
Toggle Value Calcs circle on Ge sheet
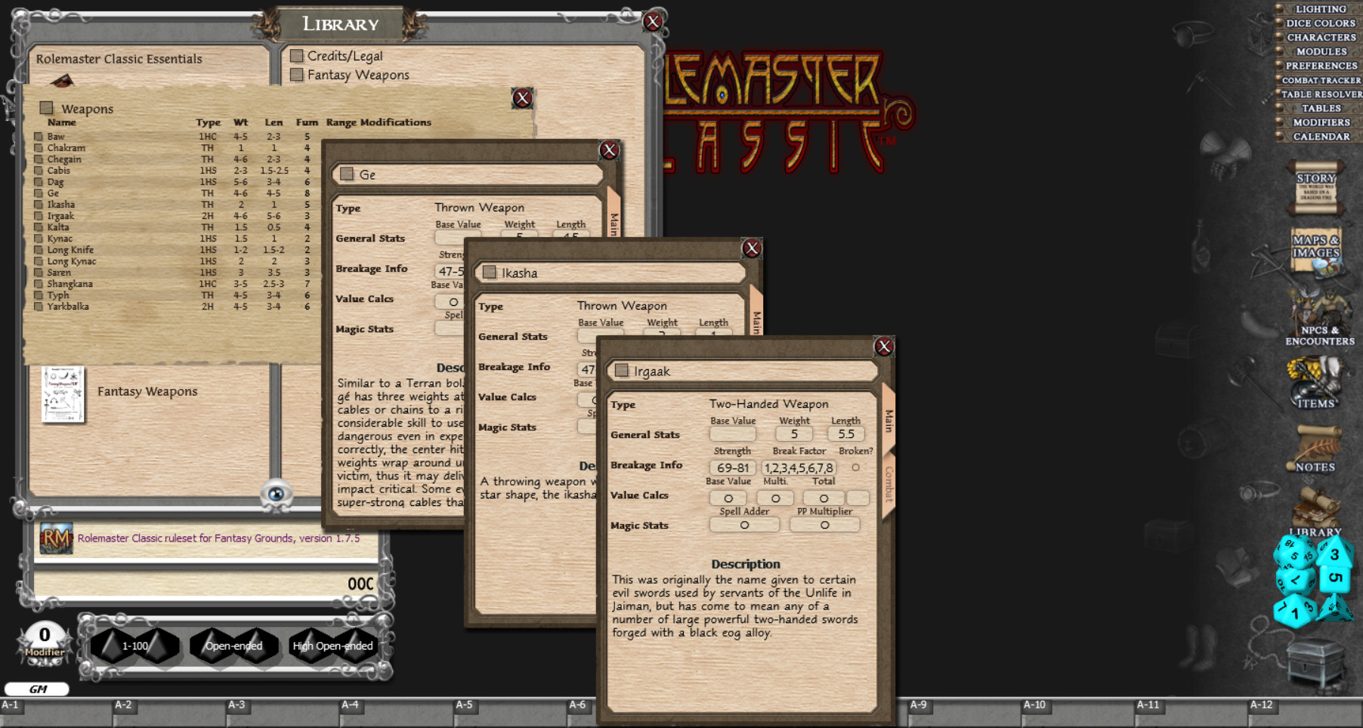tap(453, 302)
